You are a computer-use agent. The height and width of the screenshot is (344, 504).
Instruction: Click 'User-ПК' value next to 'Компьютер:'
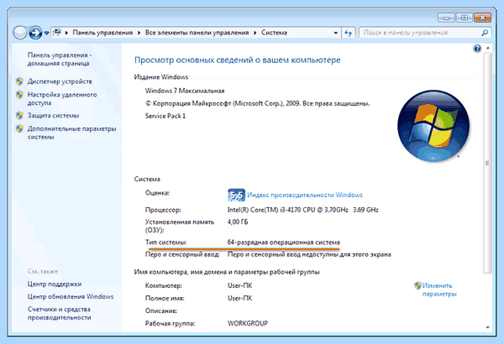click(x=239, y=285)
